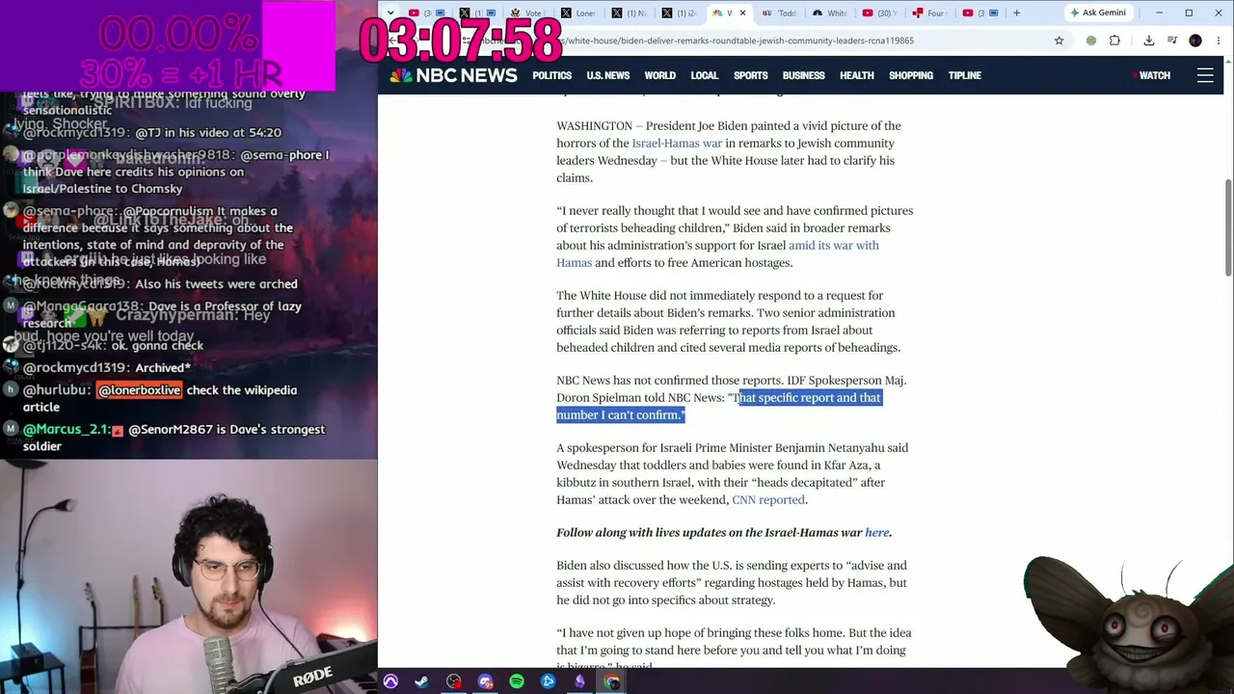Open OBS Studio from the taskbar
This screenshot has height=694, width=1234.
click(453, 682)
